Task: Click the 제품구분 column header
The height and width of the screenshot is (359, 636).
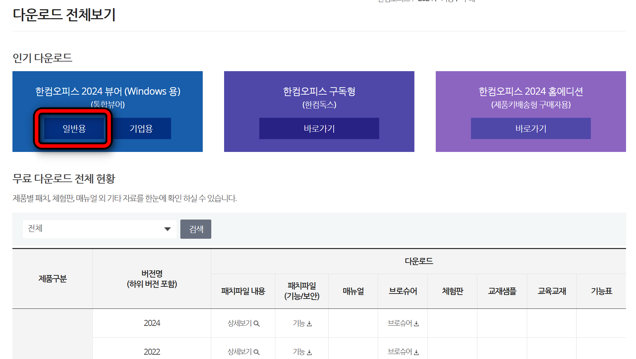Action: pyautogui.click(x=53, y=279)
